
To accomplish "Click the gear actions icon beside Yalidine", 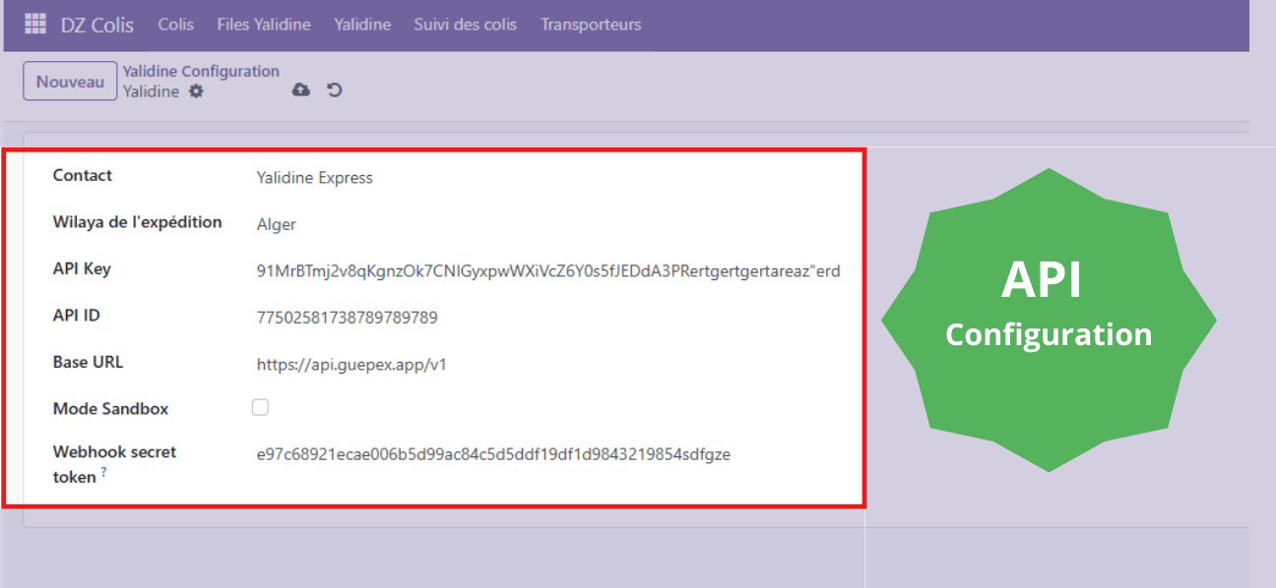I will click(x=196, y=91).
